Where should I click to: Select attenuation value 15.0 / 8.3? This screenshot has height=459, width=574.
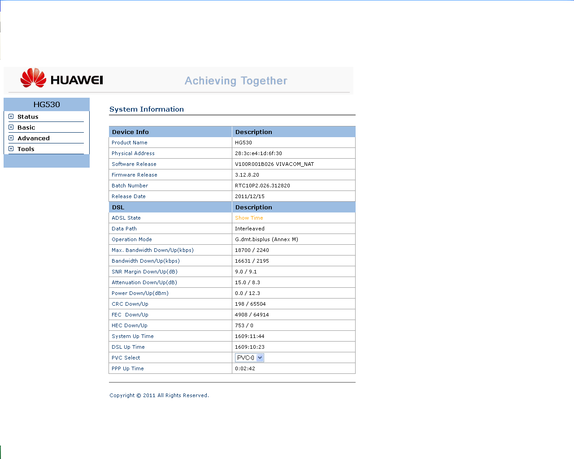click(x=248, y=282)
